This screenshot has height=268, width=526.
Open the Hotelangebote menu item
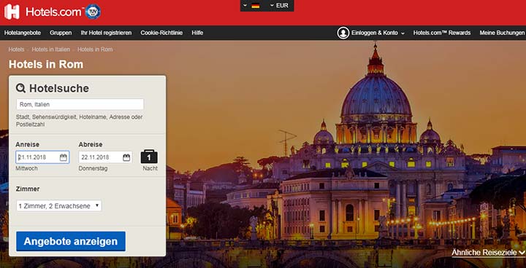click(23, 33)
